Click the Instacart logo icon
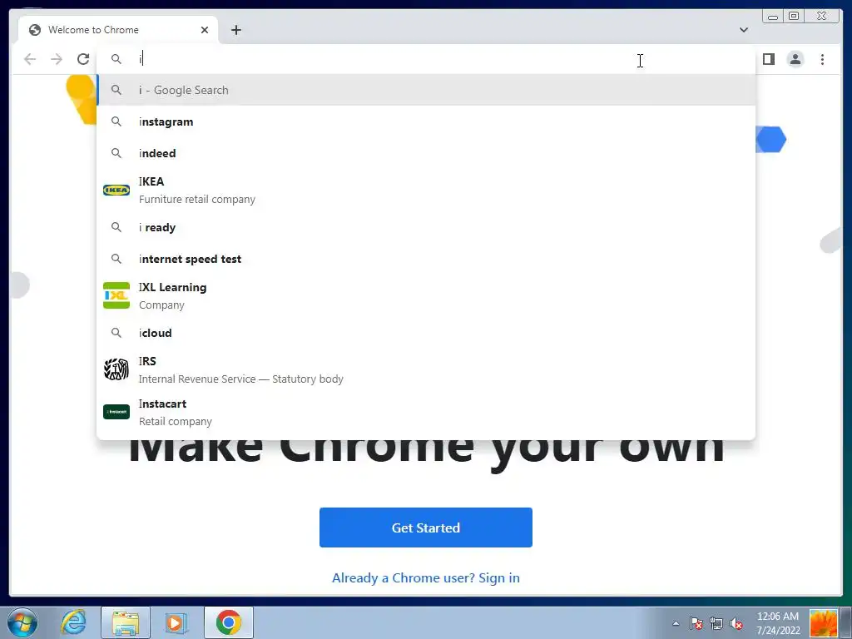Screen dimensions: 852x639 pyautogui.click(x=116, y=412)
